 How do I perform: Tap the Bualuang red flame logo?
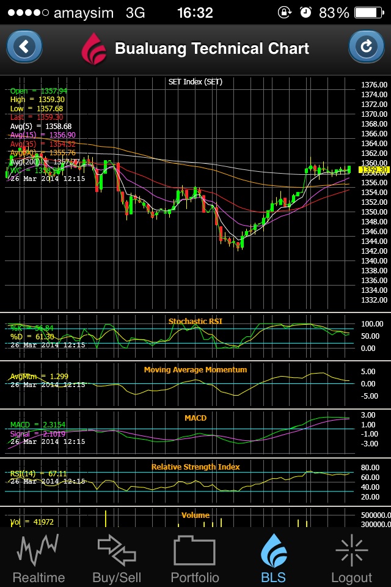click(x=94, y=49)
